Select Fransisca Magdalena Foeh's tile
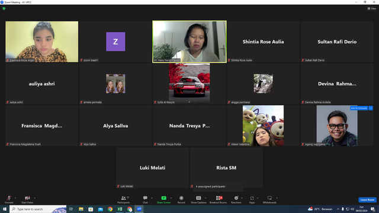 (x=42, y=125)
